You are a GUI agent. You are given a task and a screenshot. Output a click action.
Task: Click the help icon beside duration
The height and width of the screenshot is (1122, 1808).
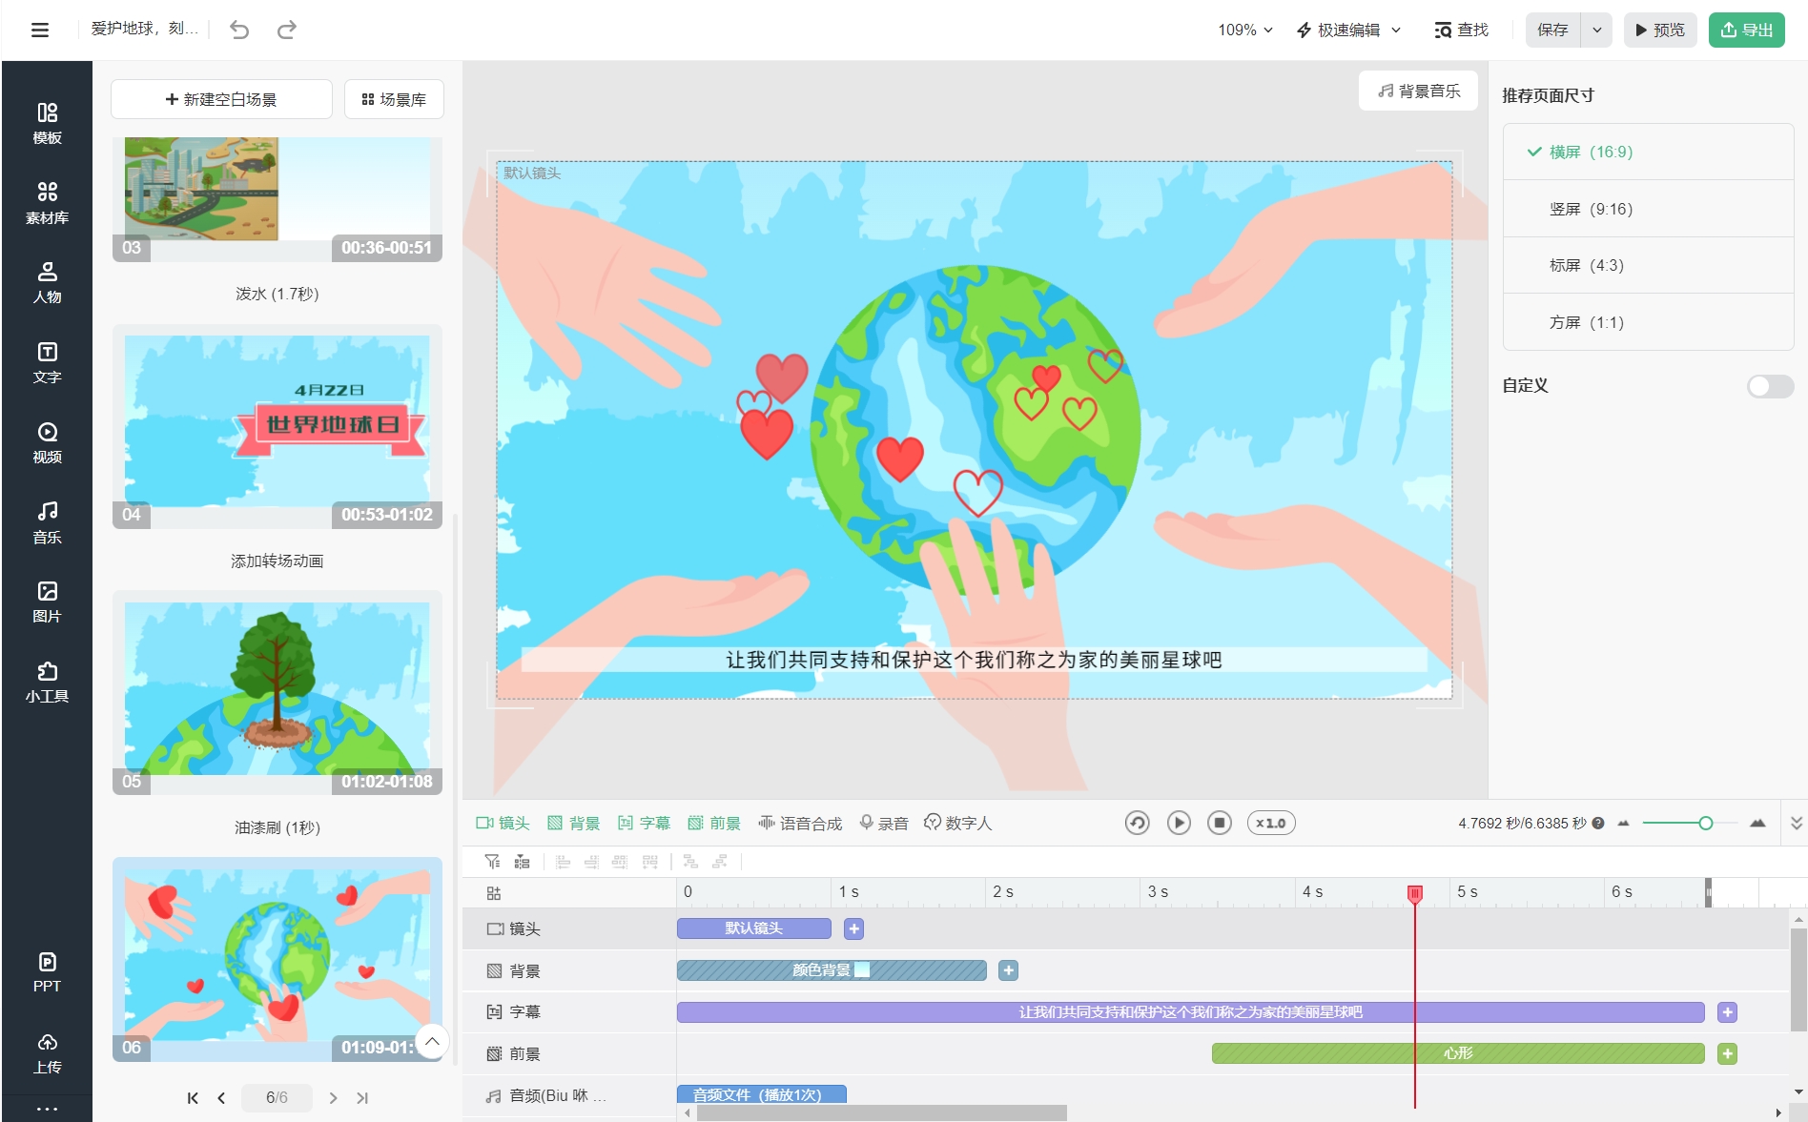coord(1598,824)
